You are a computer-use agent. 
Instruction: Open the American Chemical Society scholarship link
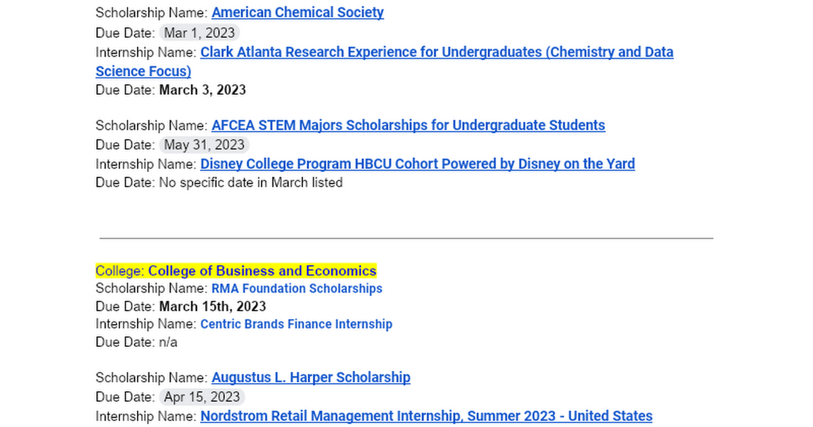[297, 13]
